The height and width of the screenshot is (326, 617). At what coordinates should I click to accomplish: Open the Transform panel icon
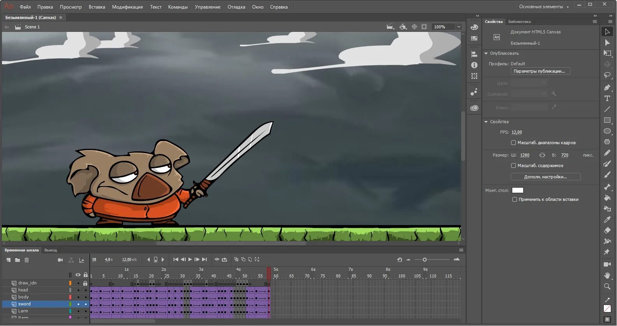tap(474, 76)
